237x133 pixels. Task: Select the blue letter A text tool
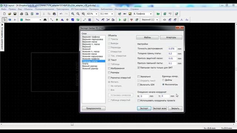tap(62, 20)
